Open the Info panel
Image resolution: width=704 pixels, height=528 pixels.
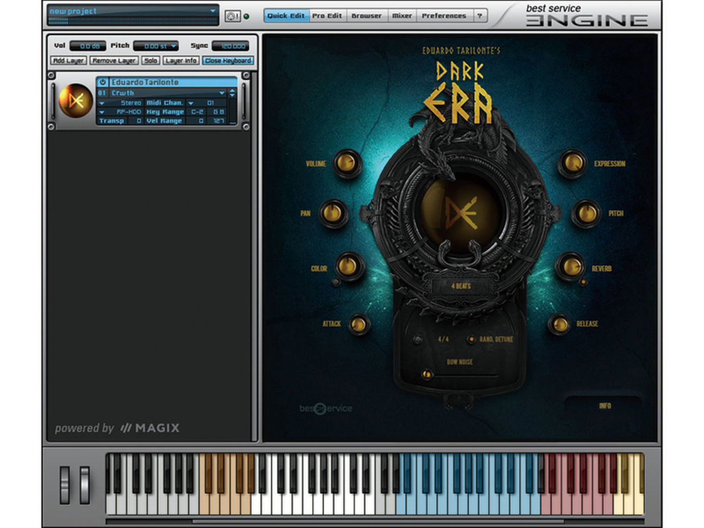604,406
